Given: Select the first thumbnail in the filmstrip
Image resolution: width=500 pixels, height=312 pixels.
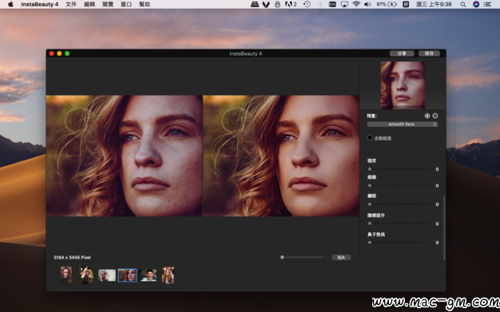Looking at the screenshot, I should [66, 275].
